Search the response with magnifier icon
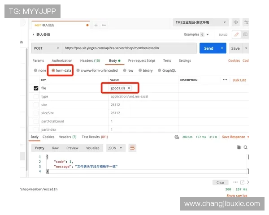The image size is (269, 215). pyautogui.click(x=246, y=147)
